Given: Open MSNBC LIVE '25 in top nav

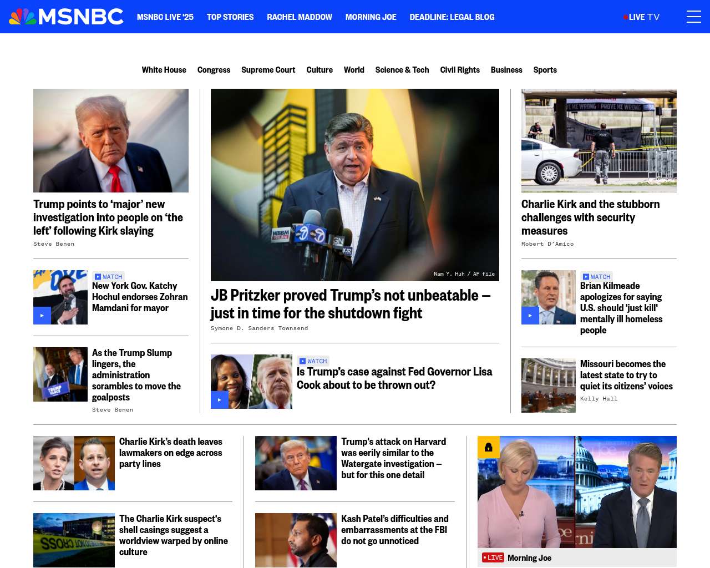Looking at the screenshot, I should coord(165,17).
